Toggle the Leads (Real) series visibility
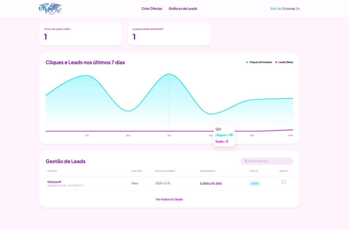The height and width of the screenshot is (230, 349). [284, 62]
